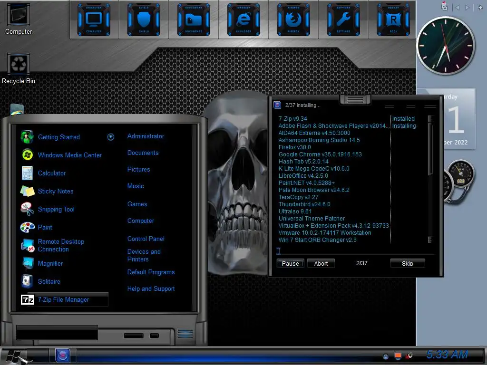Viewport: 487px width, 365px height.
Task: Click the installer list scrollbar
Action: pos(430,179)
